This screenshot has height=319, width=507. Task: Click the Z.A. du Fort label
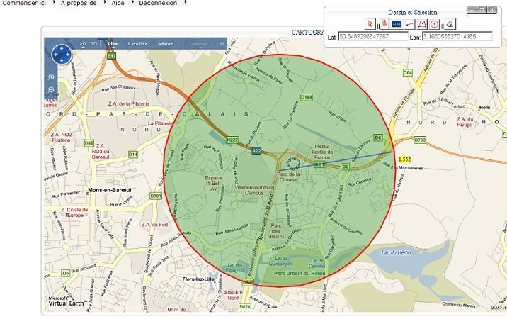[154, 225]
